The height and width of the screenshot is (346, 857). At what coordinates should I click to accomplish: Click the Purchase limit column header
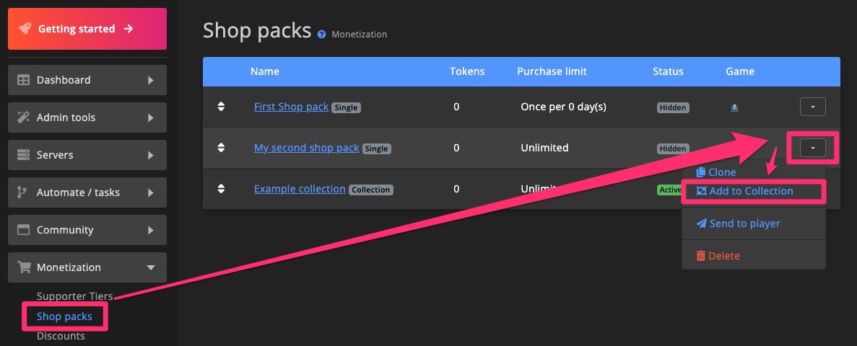(552, 71)
